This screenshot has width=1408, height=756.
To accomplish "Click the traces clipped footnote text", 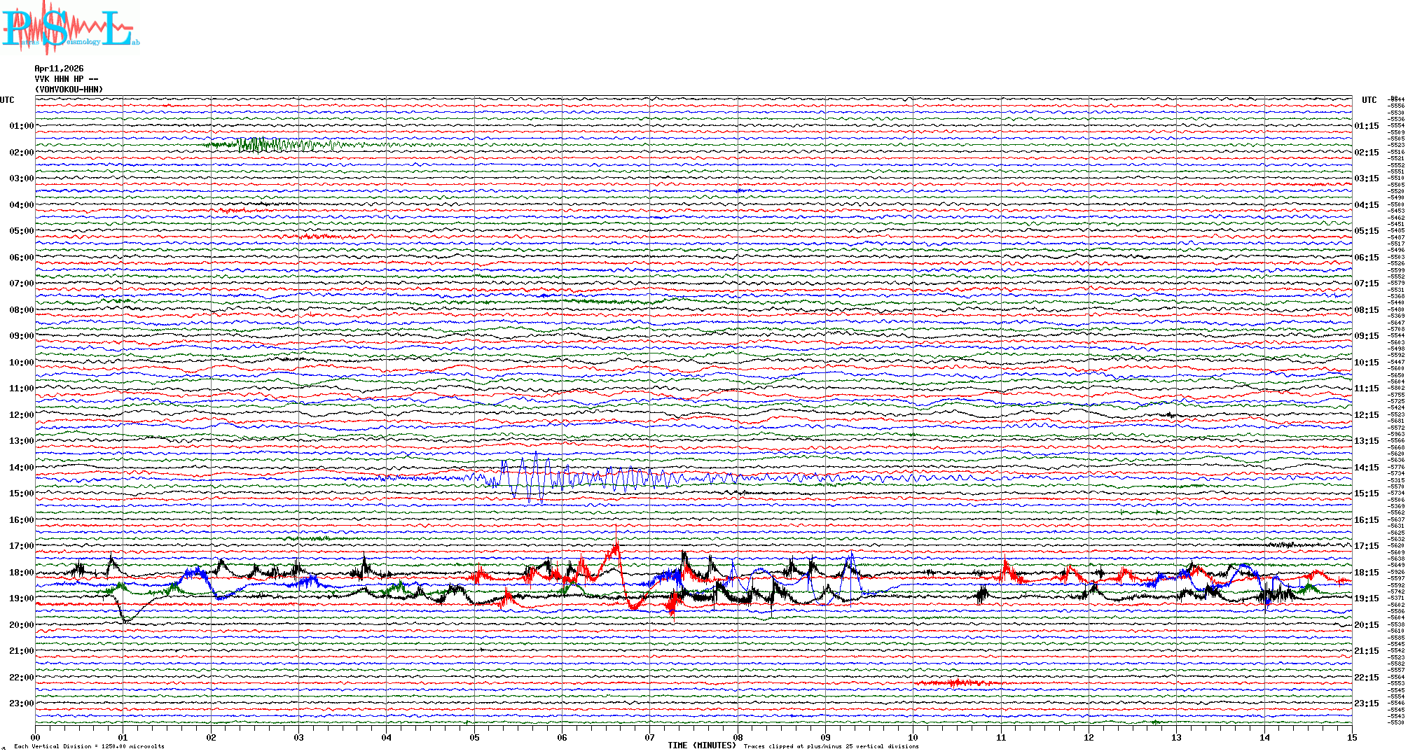I will (x=831, y=746).
